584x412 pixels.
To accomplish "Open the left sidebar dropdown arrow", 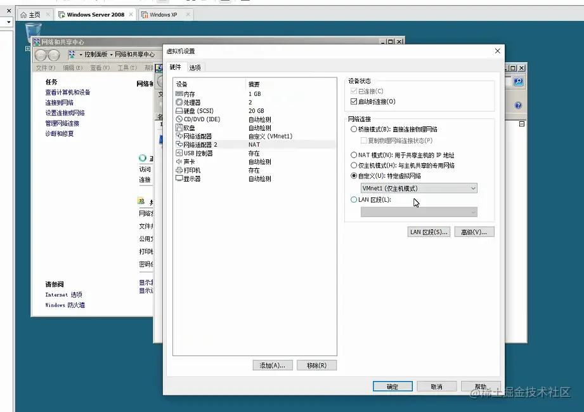I will [9, 22].
